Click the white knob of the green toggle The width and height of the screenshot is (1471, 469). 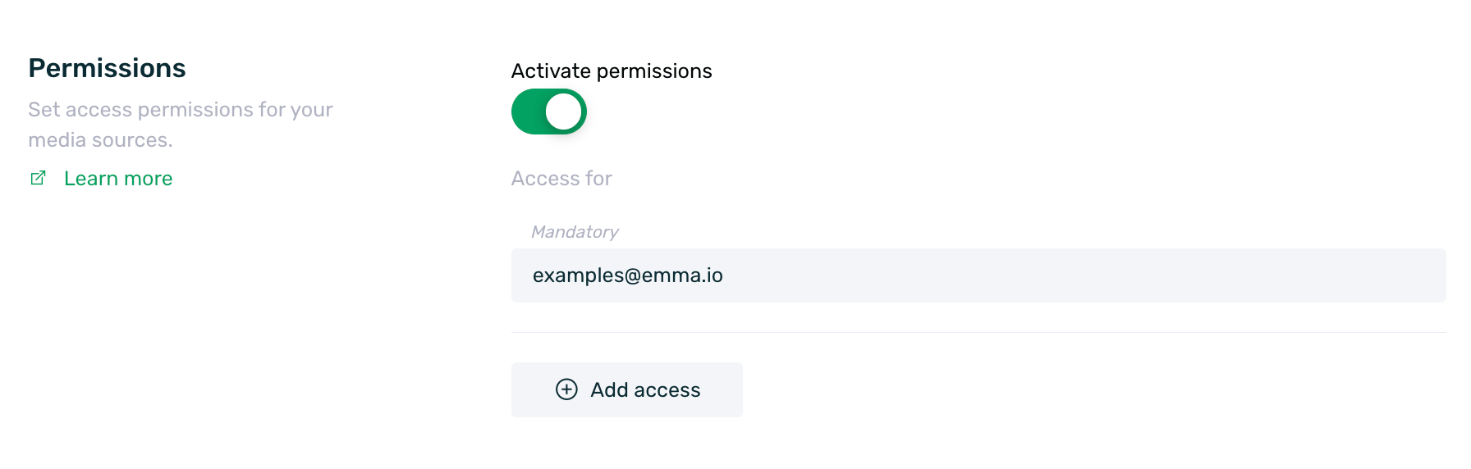[563, 112]
